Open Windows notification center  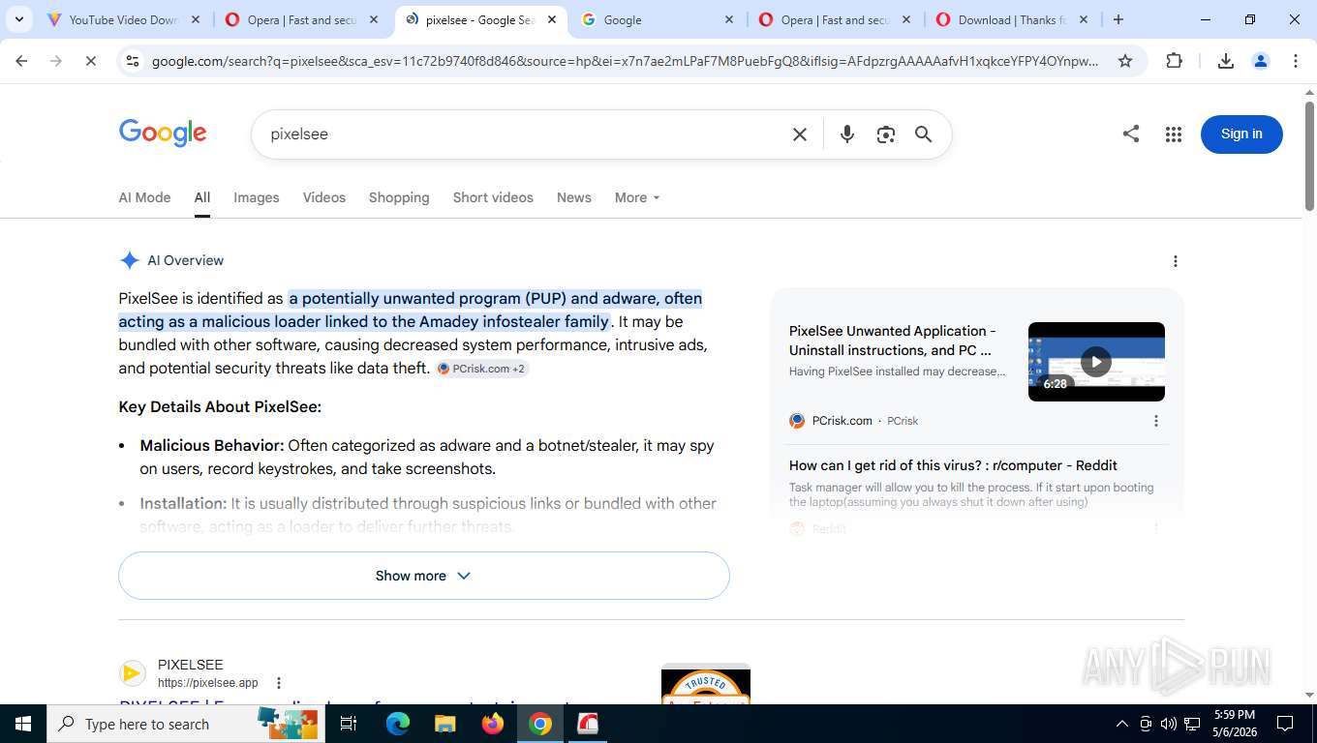tap(1285, 724)
